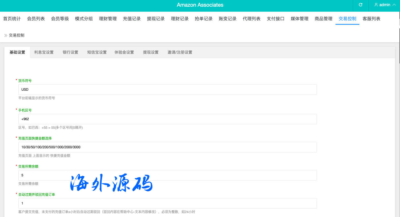Switch to the 利息宝设置 tab

(x=44, y=52)
